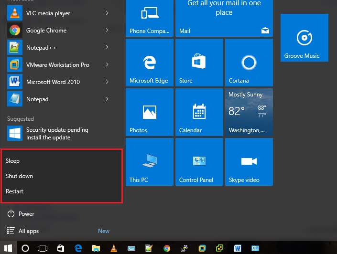
Task: Expand VMware Workstation Pro jump list arrow
Action: (107, 64)
